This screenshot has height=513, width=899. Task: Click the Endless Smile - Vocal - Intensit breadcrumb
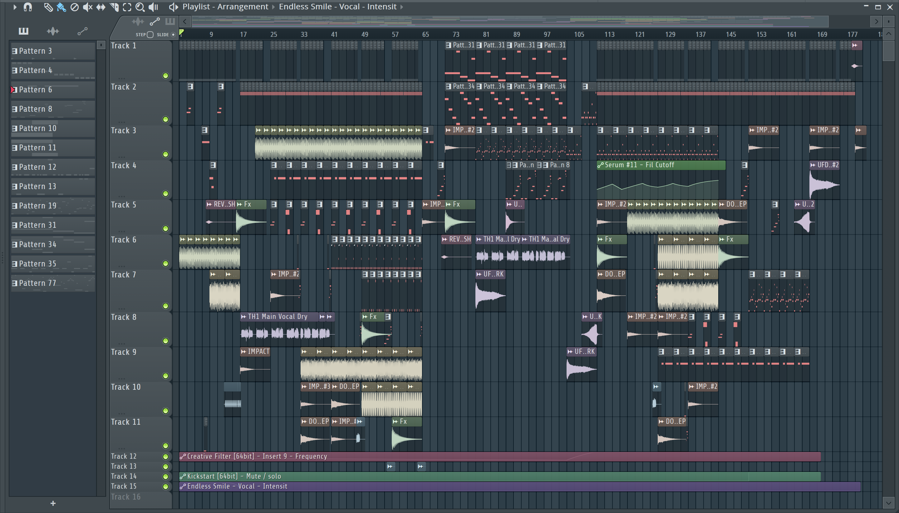point(338,7)
